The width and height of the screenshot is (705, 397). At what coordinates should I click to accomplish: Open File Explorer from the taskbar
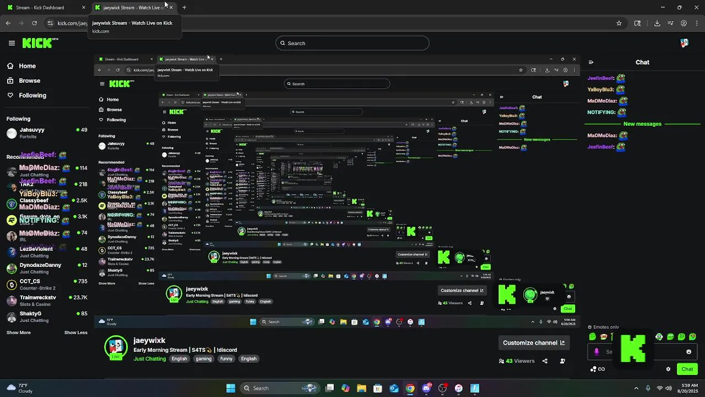361,388
